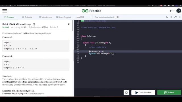This screenshot has height=102, width=182.
Task: Click the System.out.print code line
Action: (x=102, y=54)
